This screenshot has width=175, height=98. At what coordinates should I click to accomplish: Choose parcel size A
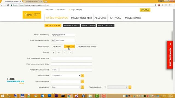(53, 52)
